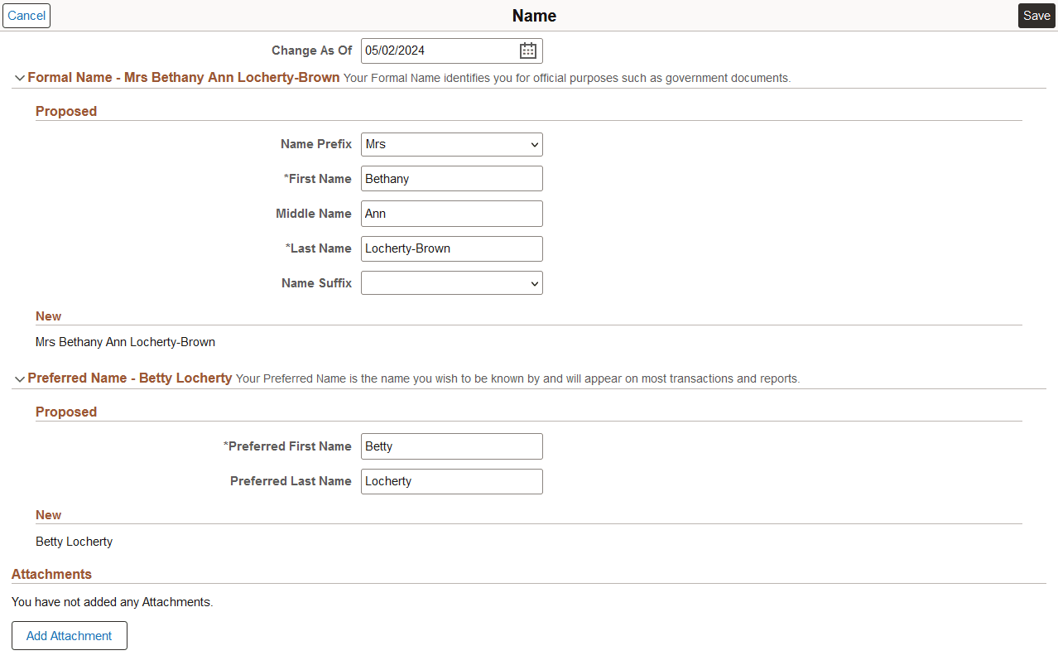1058x665 pixels.
Task: Open the Change As Of calendar picker
Action: [x=527, y=50]
